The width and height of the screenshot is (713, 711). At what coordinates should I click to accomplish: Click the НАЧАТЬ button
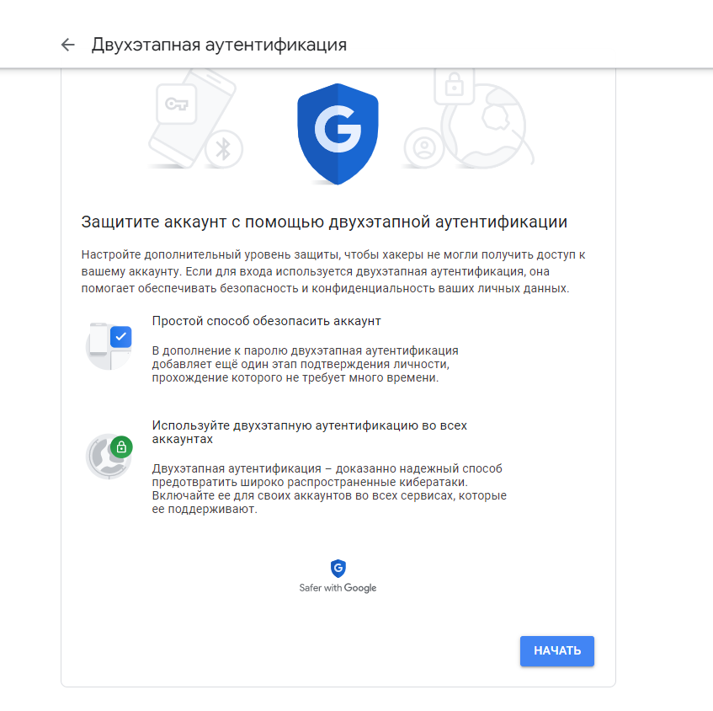[x=557, y=651]
